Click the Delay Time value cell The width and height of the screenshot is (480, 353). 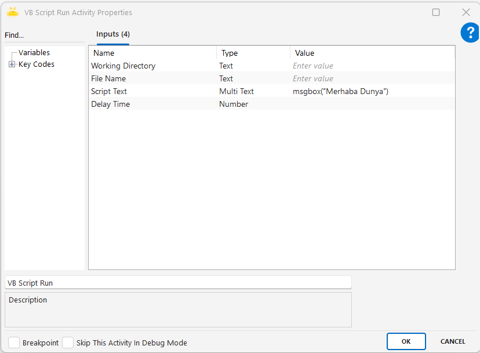[x=371, y=105]
